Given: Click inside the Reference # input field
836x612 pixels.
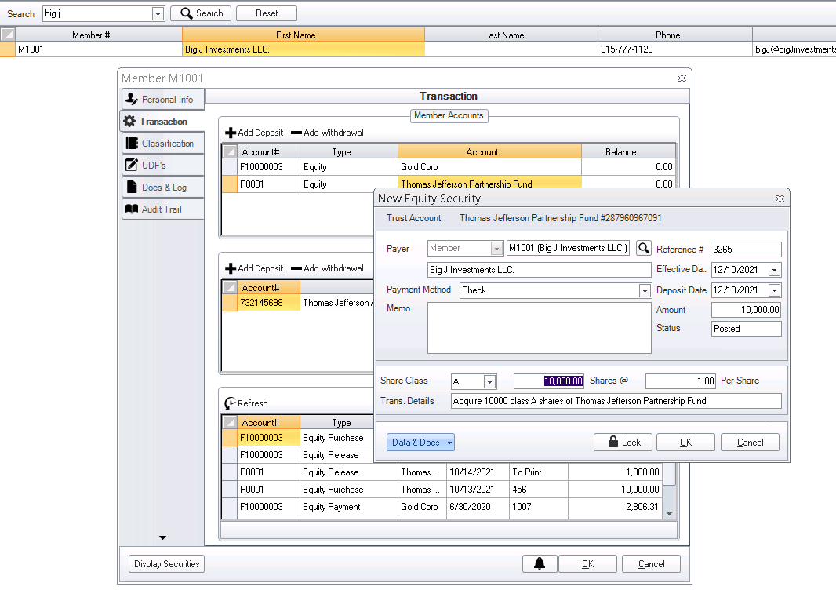Looking at the screenshot, I should 746,248.
